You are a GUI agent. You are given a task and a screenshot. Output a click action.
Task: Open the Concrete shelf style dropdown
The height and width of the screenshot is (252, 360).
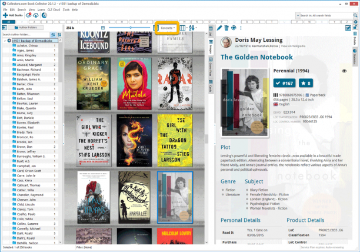tap(167, 28)
